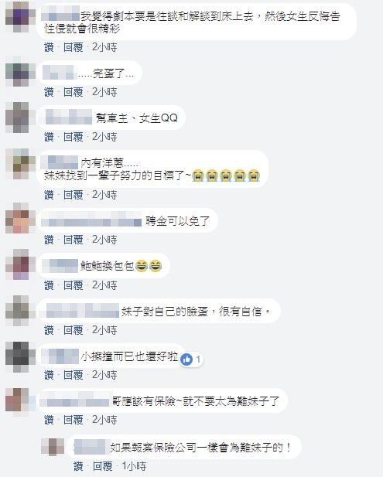Screen dimensions: 383x477
Task: Like the nested 如果報案保險公司 reply
Action: [78, 466]
